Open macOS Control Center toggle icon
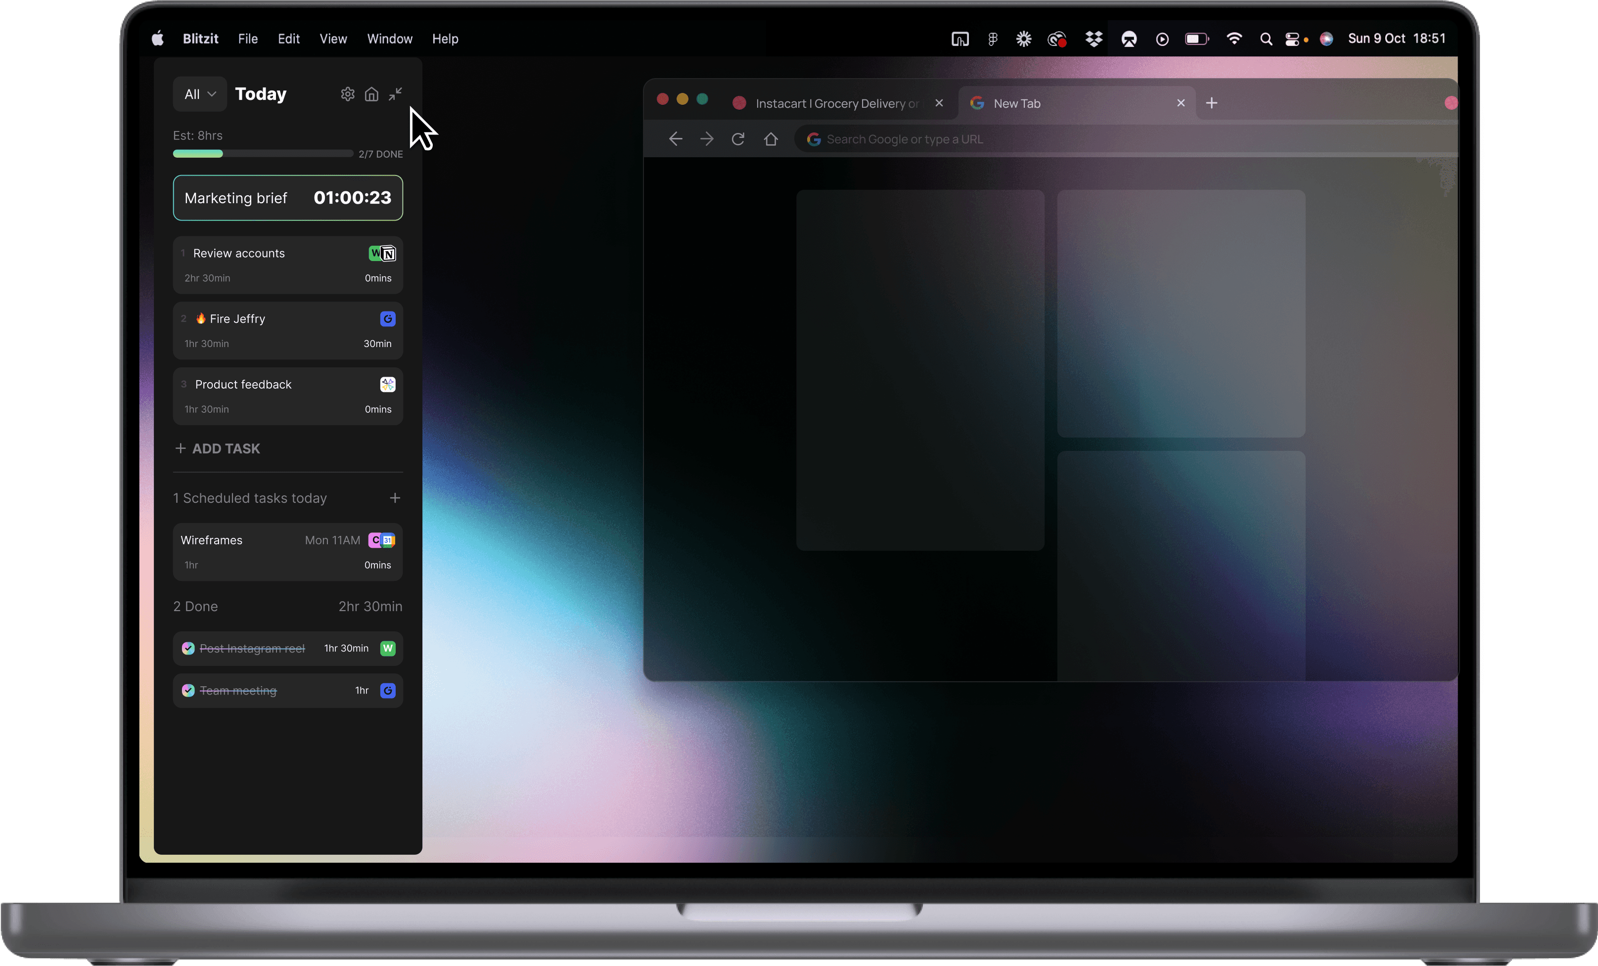1598x966 pixels. (x=1292, y=39)
